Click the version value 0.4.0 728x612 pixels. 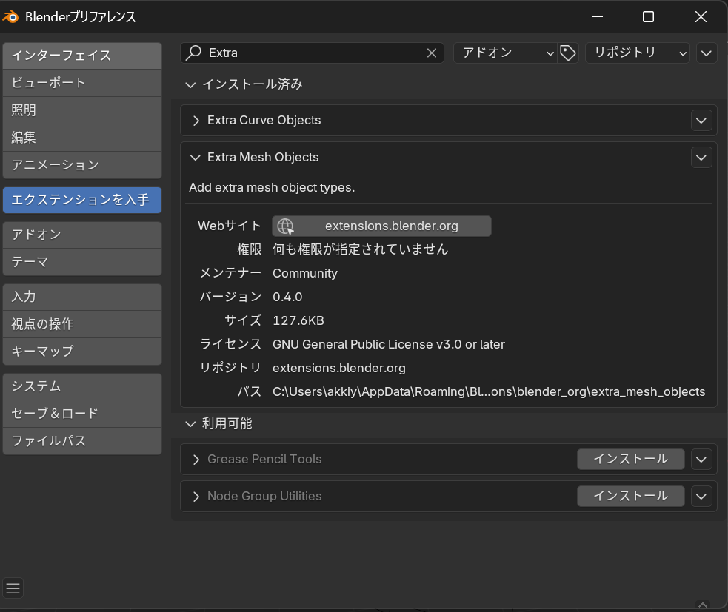tap(287, 297)
